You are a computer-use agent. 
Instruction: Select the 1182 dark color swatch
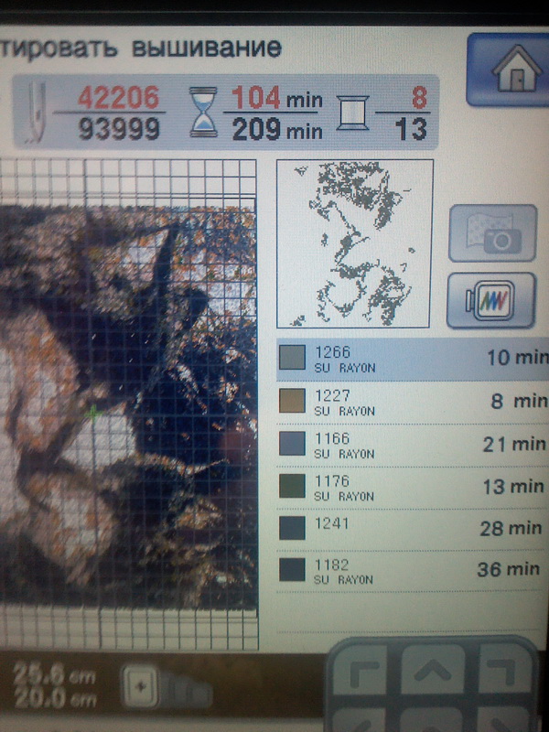pyautogui.click(x=292, y=569)
